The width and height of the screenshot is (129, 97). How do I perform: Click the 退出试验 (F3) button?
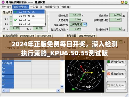click(x=116, y=74)
